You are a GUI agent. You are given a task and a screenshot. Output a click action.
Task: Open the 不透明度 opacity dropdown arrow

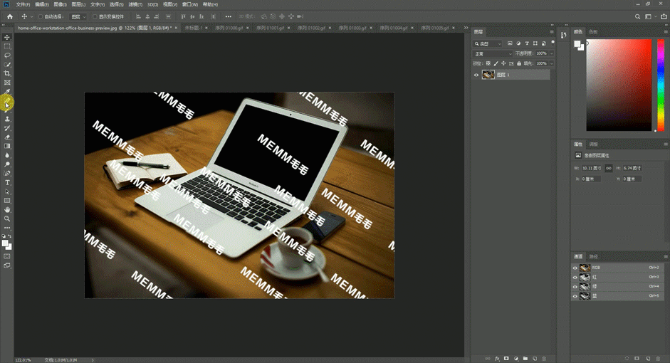tap(552, 53)
